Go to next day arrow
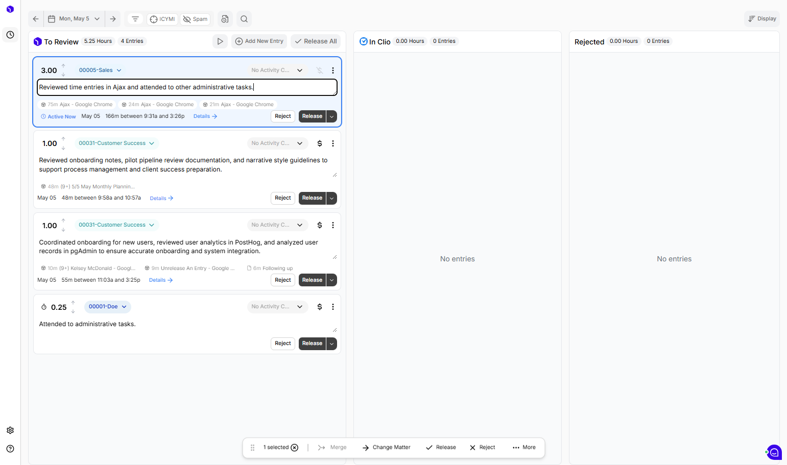This screenshot has height=465, width=787. click(113, 19)
